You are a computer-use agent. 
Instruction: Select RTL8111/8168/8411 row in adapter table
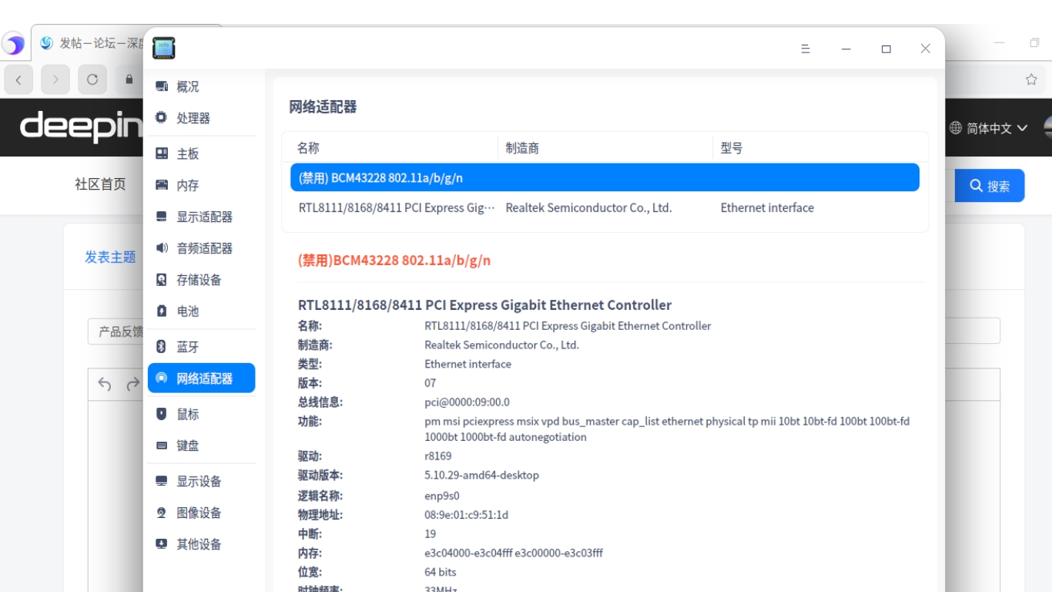[x=605, y=207]
